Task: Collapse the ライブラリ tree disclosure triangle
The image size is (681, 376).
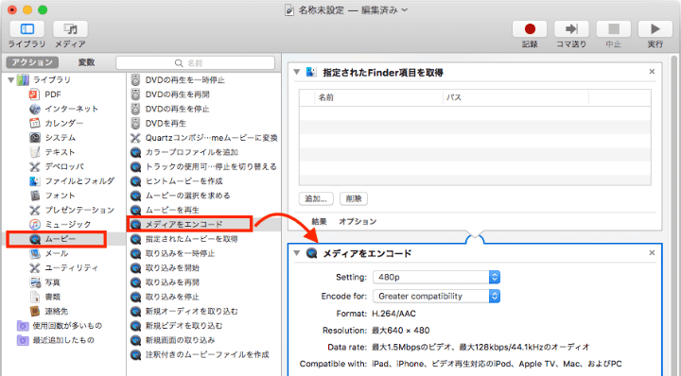Action: (x=10, y=79)
